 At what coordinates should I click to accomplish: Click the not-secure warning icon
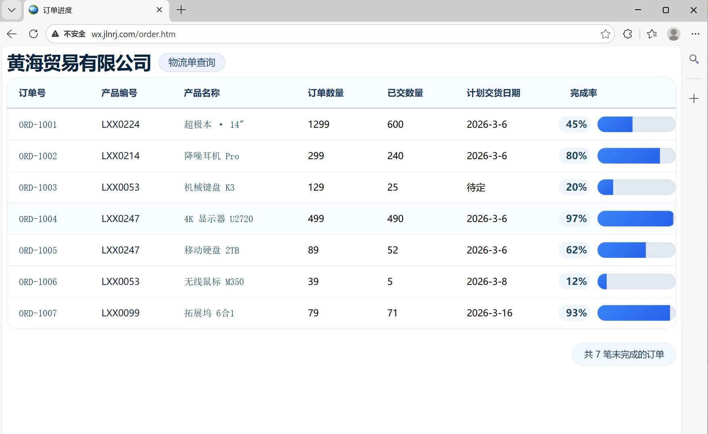click(55, 34)
